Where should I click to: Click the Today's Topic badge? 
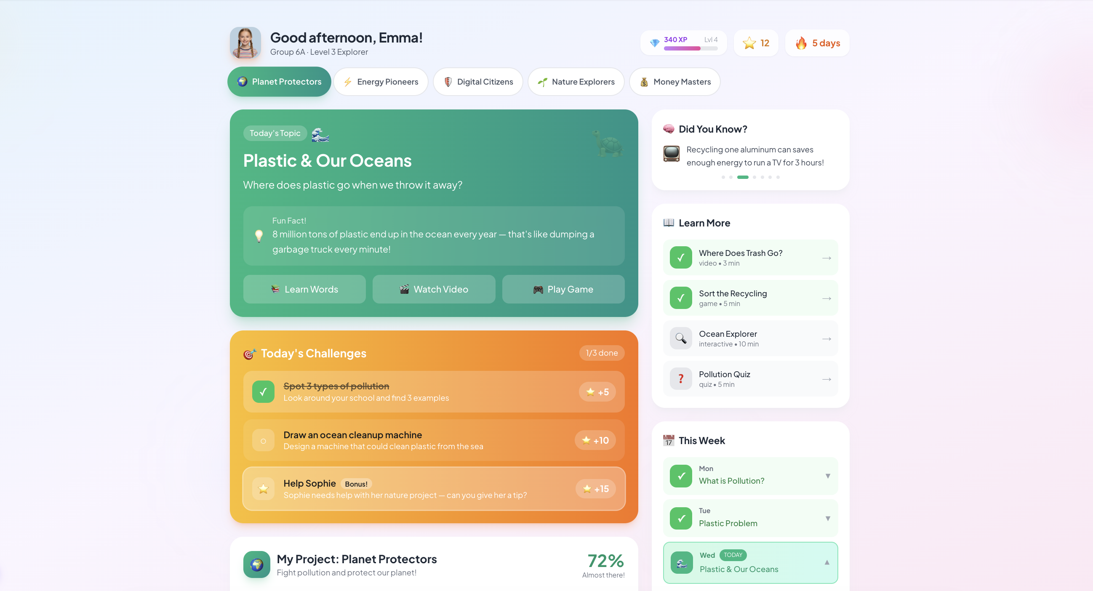click(x=275, y=133)
